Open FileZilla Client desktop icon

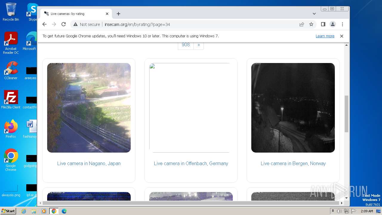pyautogui.click(x=11, y=99)
